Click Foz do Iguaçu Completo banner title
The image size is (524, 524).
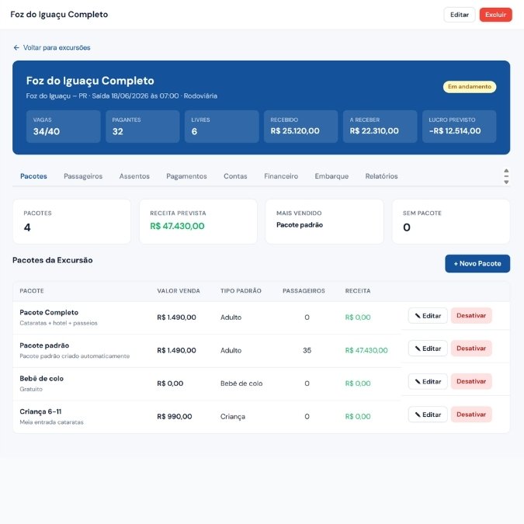(x=90, y=81)
